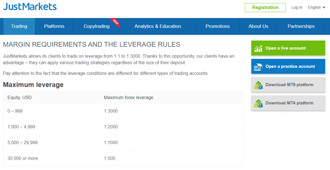Click Open a practice account button
This screenshot has height=170, width=330.
click(x=288, y=66)
